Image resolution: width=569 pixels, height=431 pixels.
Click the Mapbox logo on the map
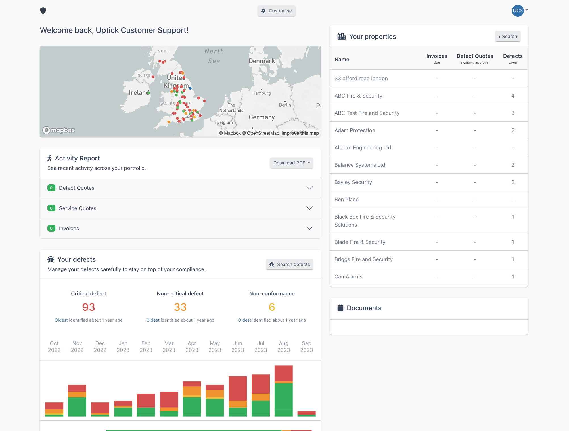58,130
